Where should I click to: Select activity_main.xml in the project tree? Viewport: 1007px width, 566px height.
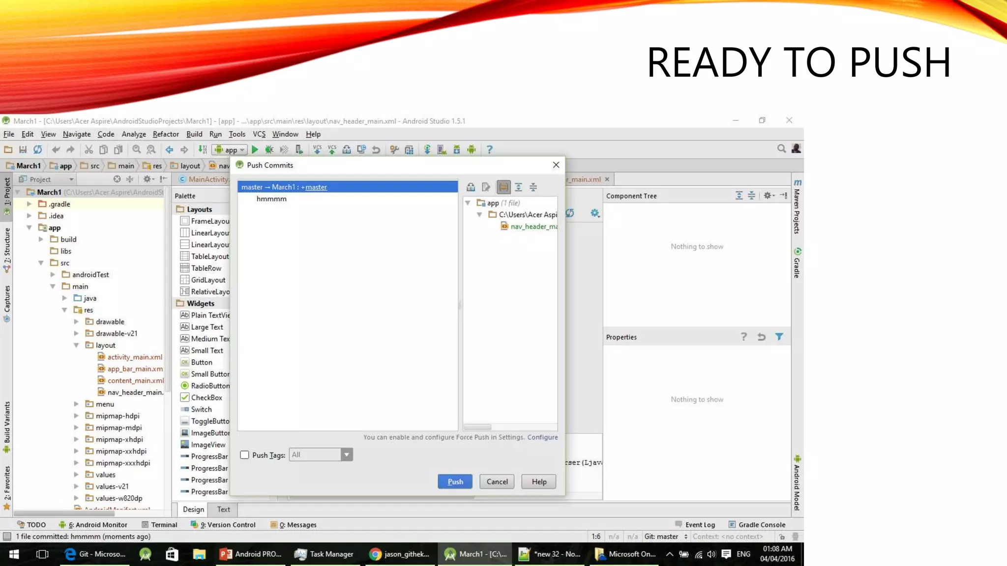pos(130,357)
